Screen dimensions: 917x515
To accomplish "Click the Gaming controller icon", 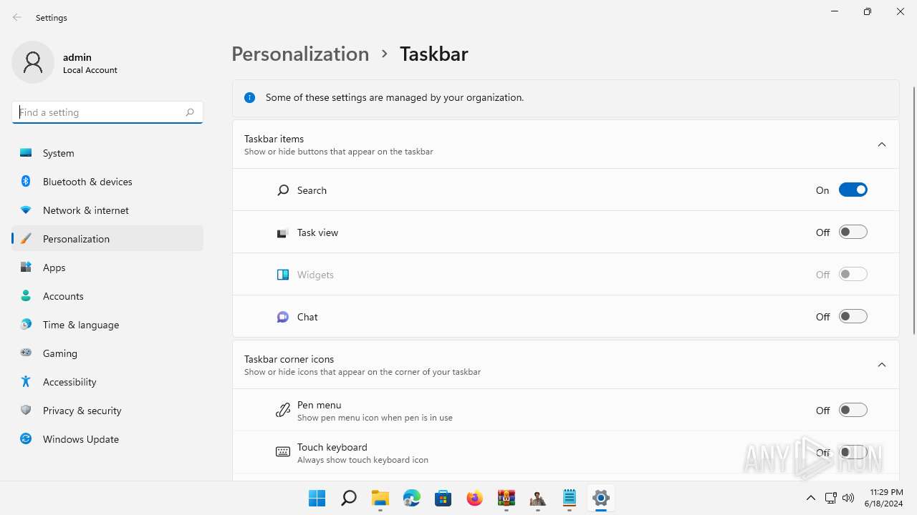I will tap(26, 353).
